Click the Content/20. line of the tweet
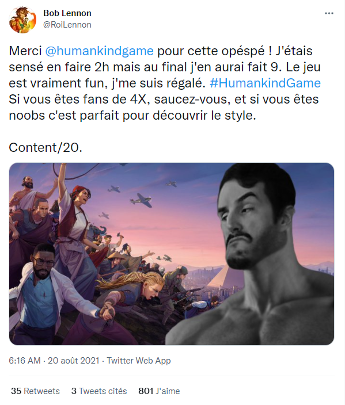 tap(46, 147)
